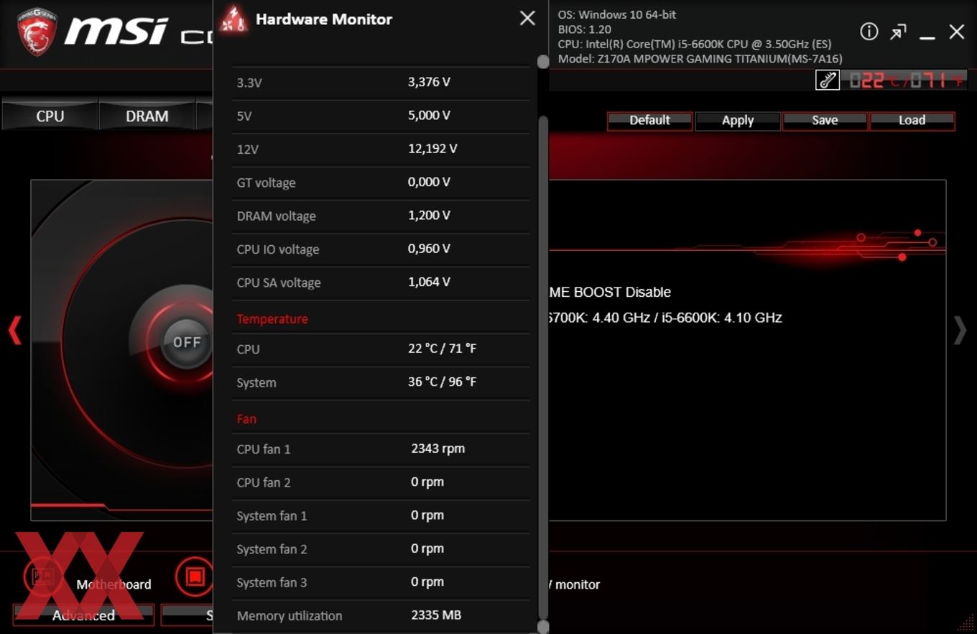Select the 3.3V voltage row

point(381,82)
